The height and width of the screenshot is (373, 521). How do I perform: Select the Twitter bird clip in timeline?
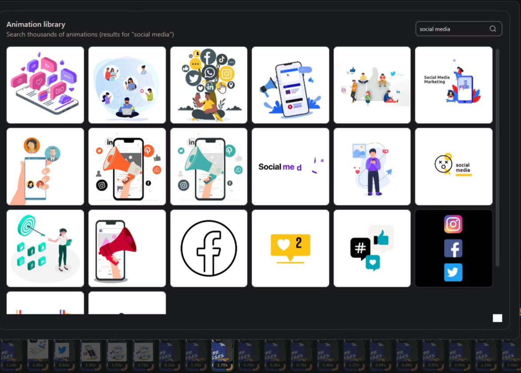pyautogui.click(x=64, y=353)
